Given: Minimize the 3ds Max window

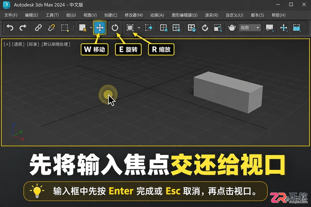Looking at the screenshot, I should tap(278, 5).
